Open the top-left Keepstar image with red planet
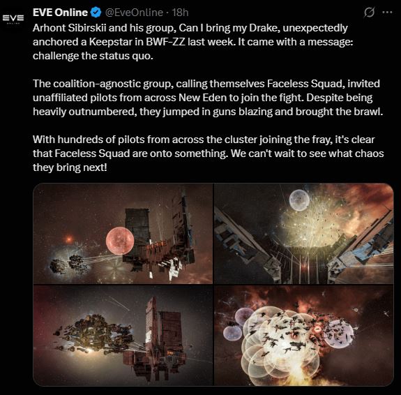Viewport: 401px width, 395px height. point(123,234)
